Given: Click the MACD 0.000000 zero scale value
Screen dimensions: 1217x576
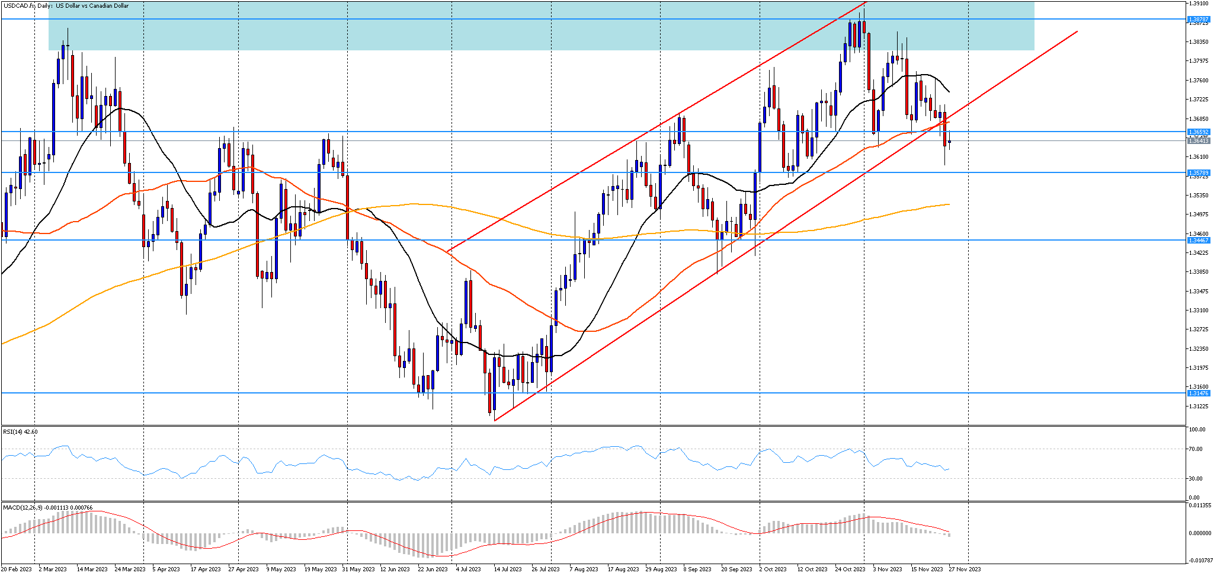Looking at the screenshot, I should tap(1200, 533).
